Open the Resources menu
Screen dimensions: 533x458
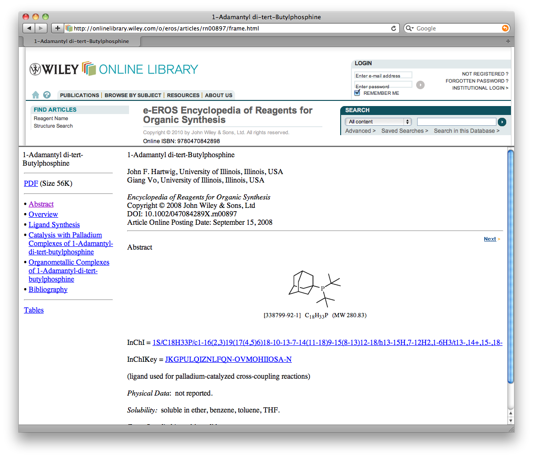pyautogui.click(x=183, y=95)
